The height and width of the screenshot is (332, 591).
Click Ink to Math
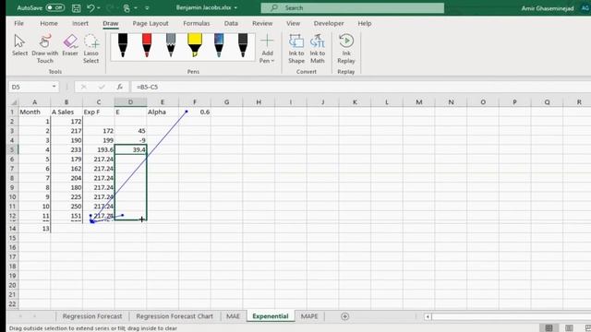[318, 49]
